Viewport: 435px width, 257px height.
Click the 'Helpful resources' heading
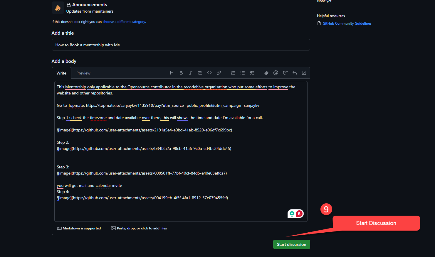point(331,16)
